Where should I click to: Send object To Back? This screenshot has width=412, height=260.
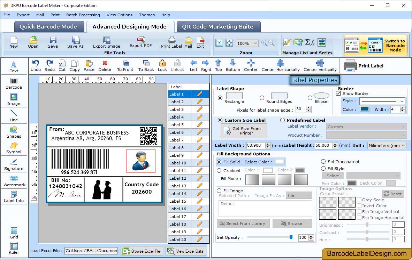tap(146, 66)
